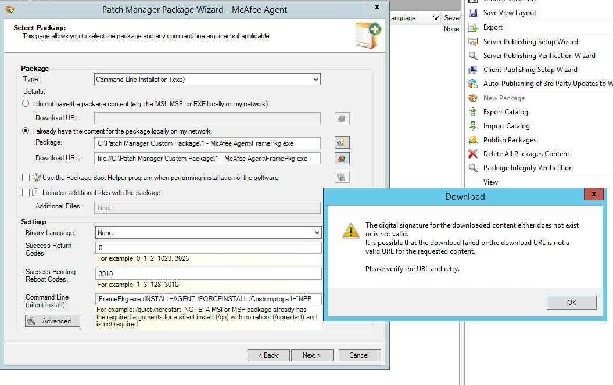Viewport: 613px width, 385px height.
Task: Select the 'I already have the content' radio button
Action: tap(26, 131)
